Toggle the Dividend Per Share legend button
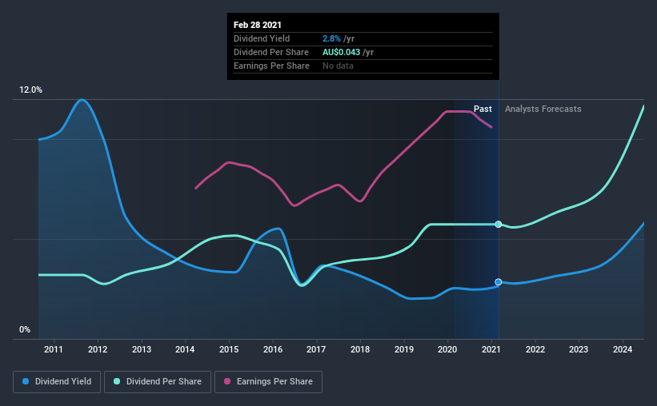Image resolution: width=657 pixels, height=406 pixels. click(x=158, y=382)
